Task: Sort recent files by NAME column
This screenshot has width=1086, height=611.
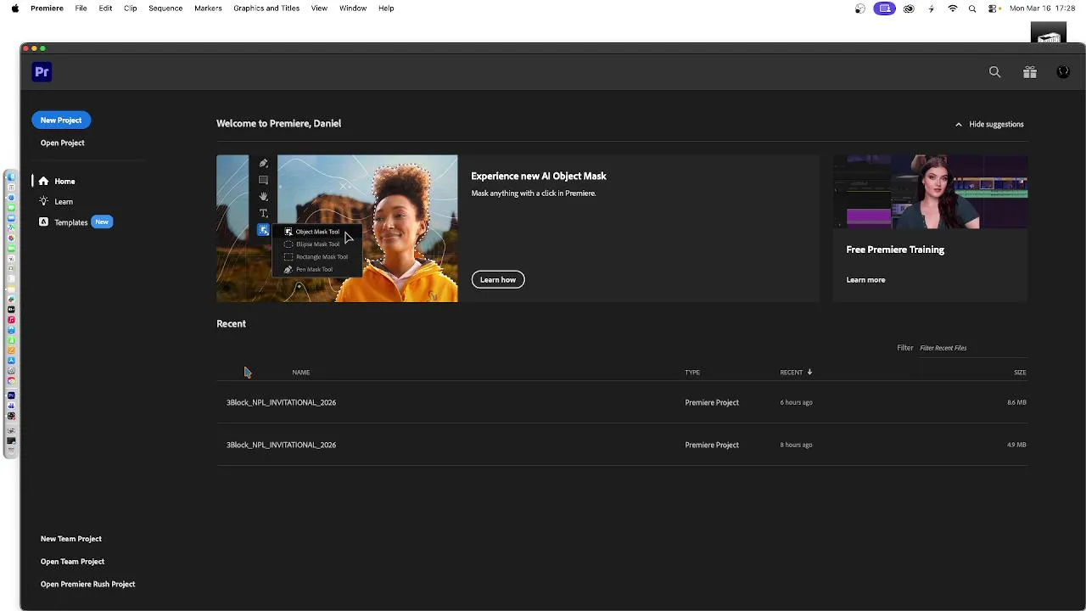Action: pyautogui.click(x=300, y=372)
